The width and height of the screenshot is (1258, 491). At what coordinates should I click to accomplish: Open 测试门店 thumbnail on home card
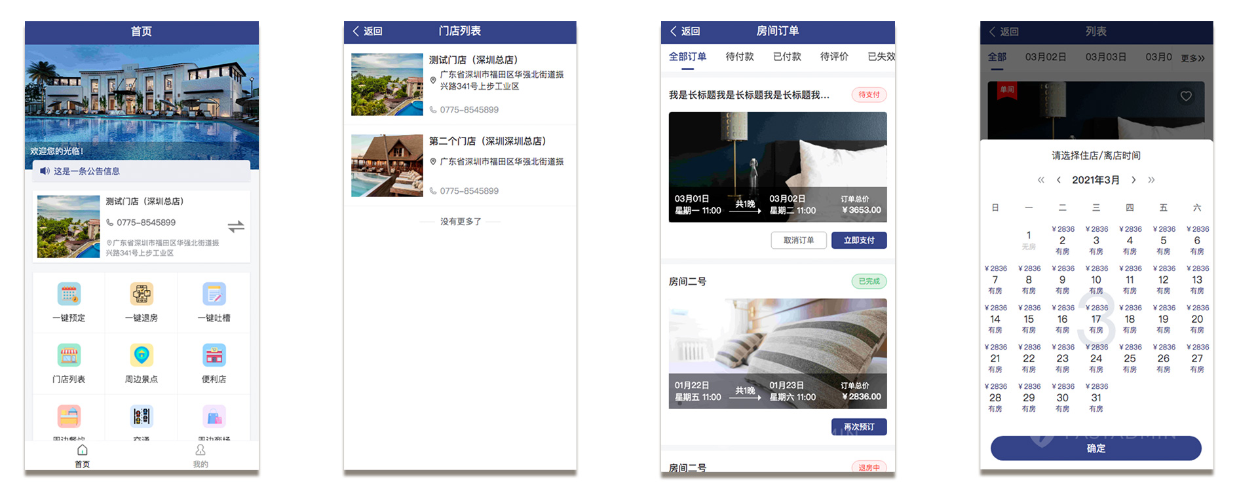click(x=69, y=227)
